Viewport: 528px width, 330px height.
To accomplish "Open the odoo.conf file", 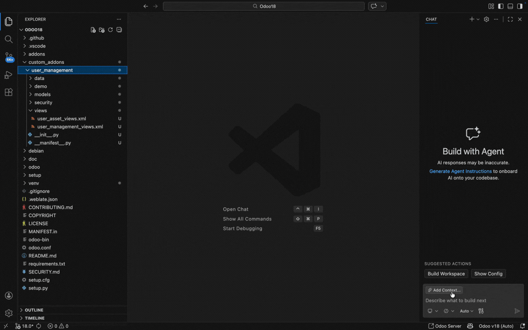I will pos(72,247).
